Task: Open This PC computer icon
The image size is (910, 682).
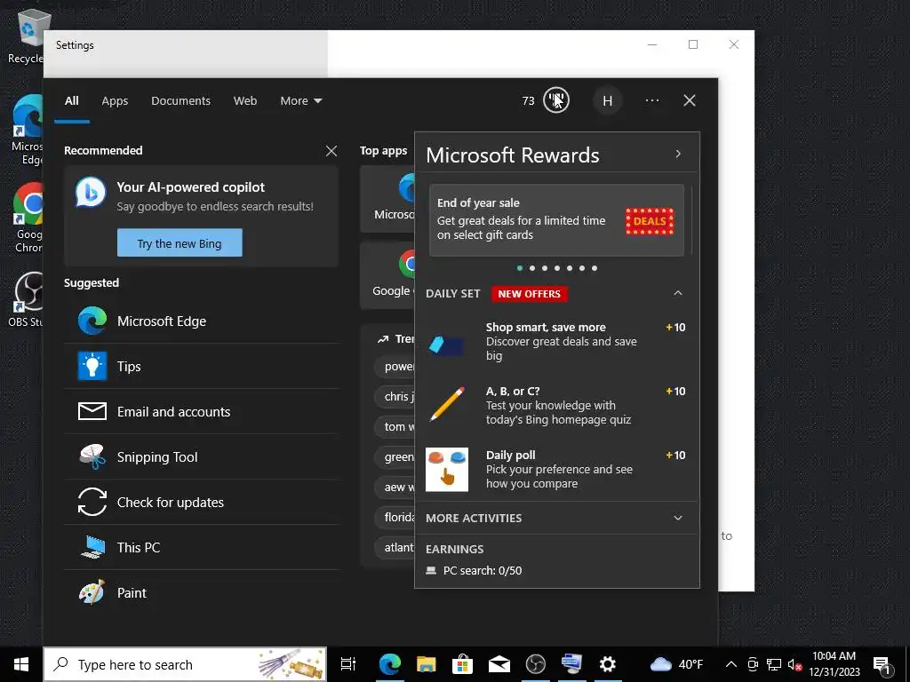Action: pos(92,547)
